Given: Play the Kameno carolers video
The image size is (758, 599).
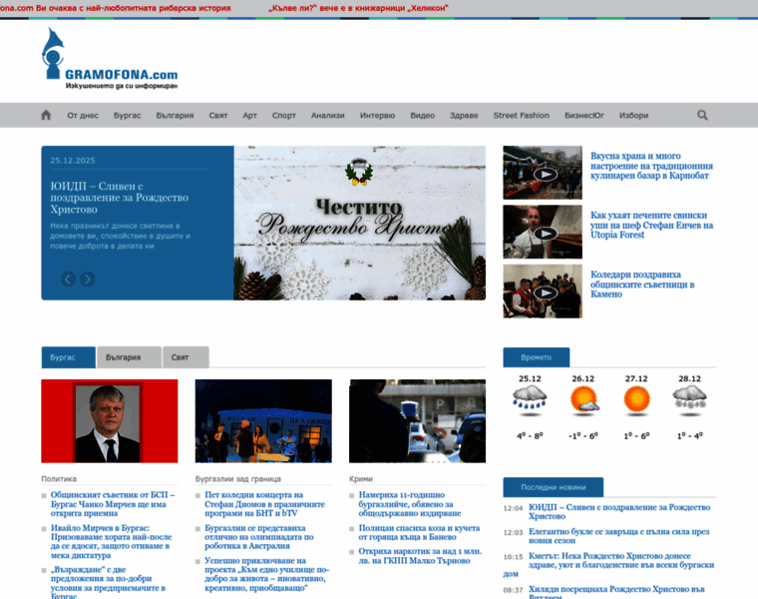Looking at the screenshot, I should 543,292.
